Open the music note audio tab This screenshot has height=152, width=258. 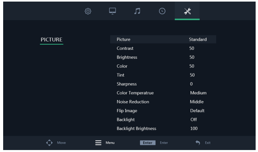coord(137,11)
